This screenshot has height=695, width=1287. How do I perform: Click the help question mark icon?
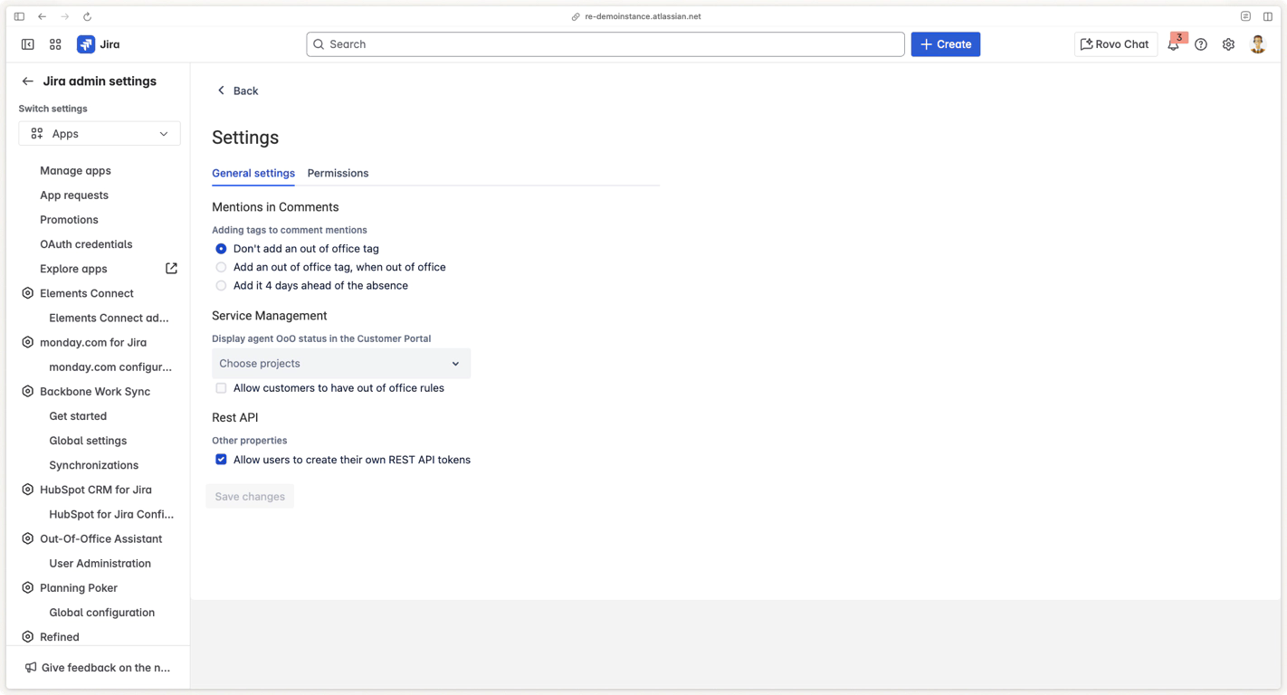(x=1201, y=44)
